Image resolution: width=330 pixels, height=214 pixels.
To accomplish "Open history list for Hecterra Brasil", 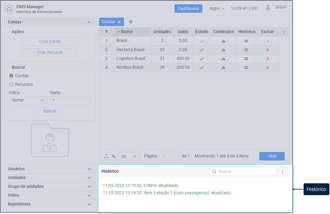I will (x=246, y=50).
